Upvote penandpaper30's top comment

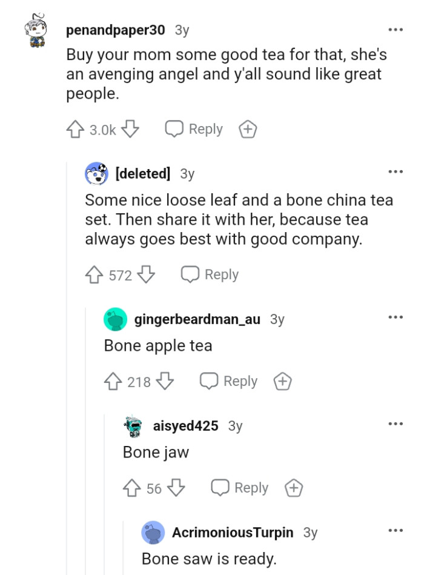pyautogui.click(x=75, y=128)
